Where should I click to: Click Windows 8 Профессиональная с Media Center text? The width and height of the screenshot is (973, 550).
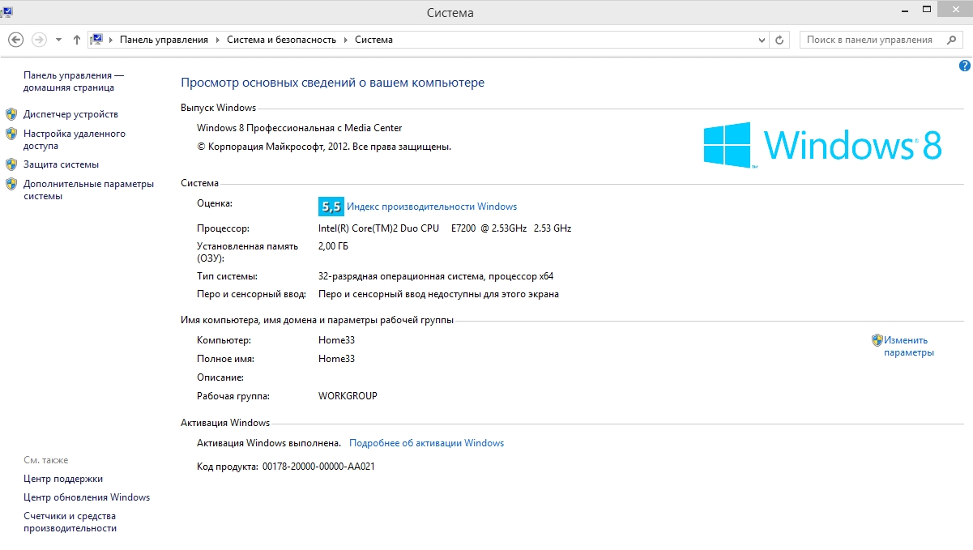coord(300,128)
